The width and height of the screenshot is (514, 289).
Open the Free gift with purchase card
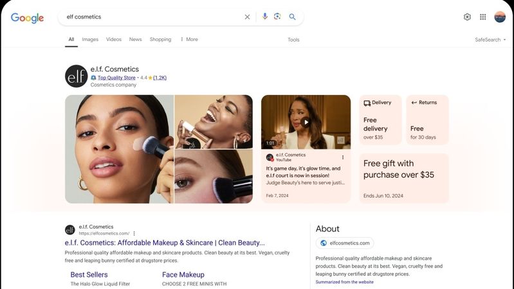(404, 179)
